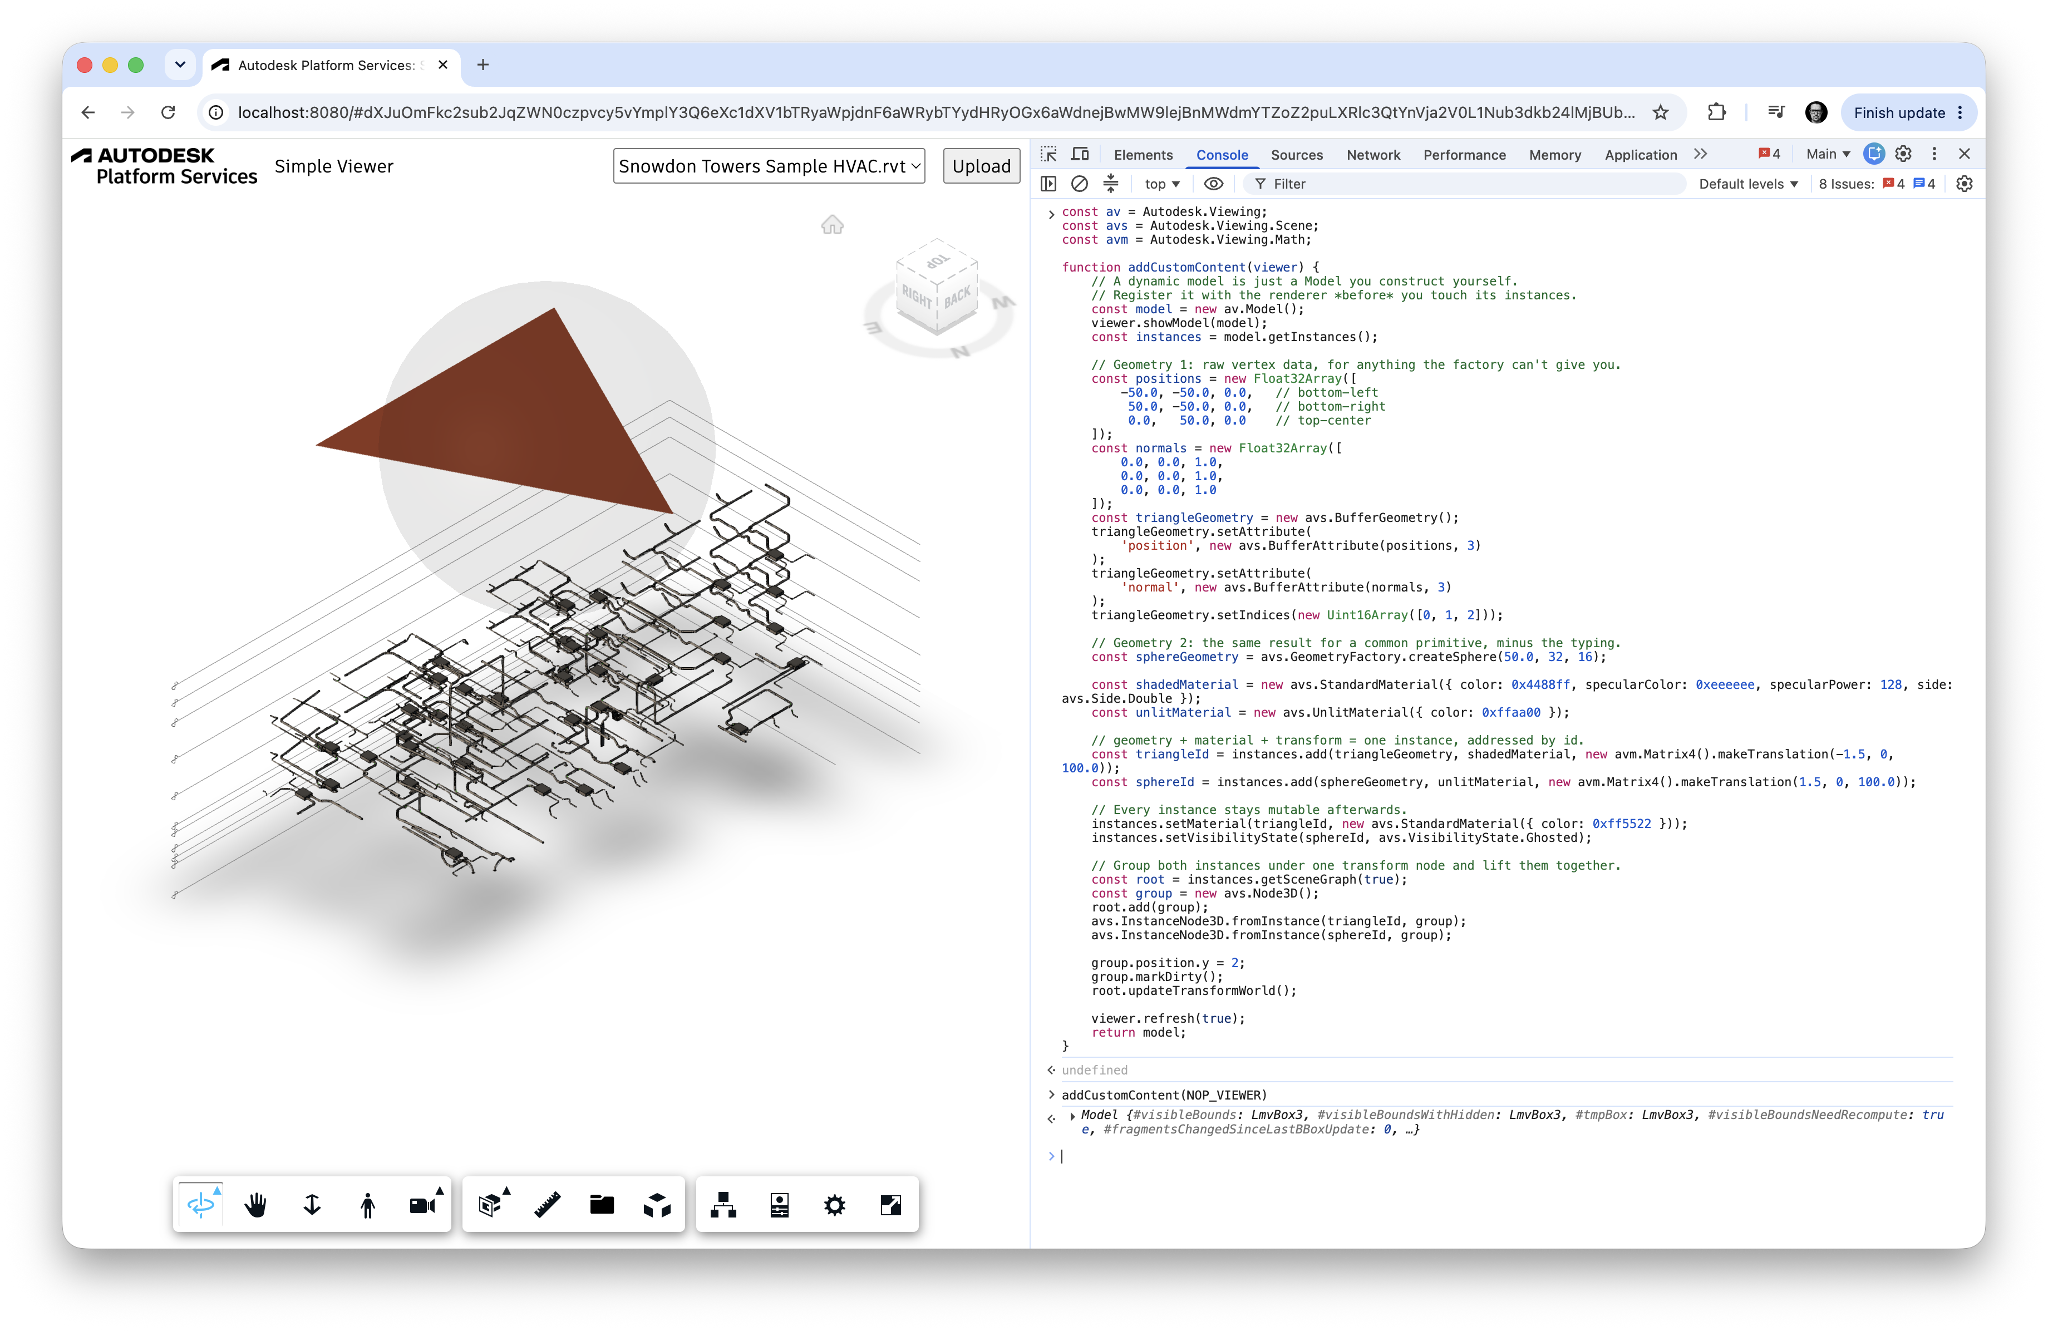Viewport: 2048px width, 1331px height.
Task: Close the Autodesk Platform Services tab
Action: tap(442, 65)
